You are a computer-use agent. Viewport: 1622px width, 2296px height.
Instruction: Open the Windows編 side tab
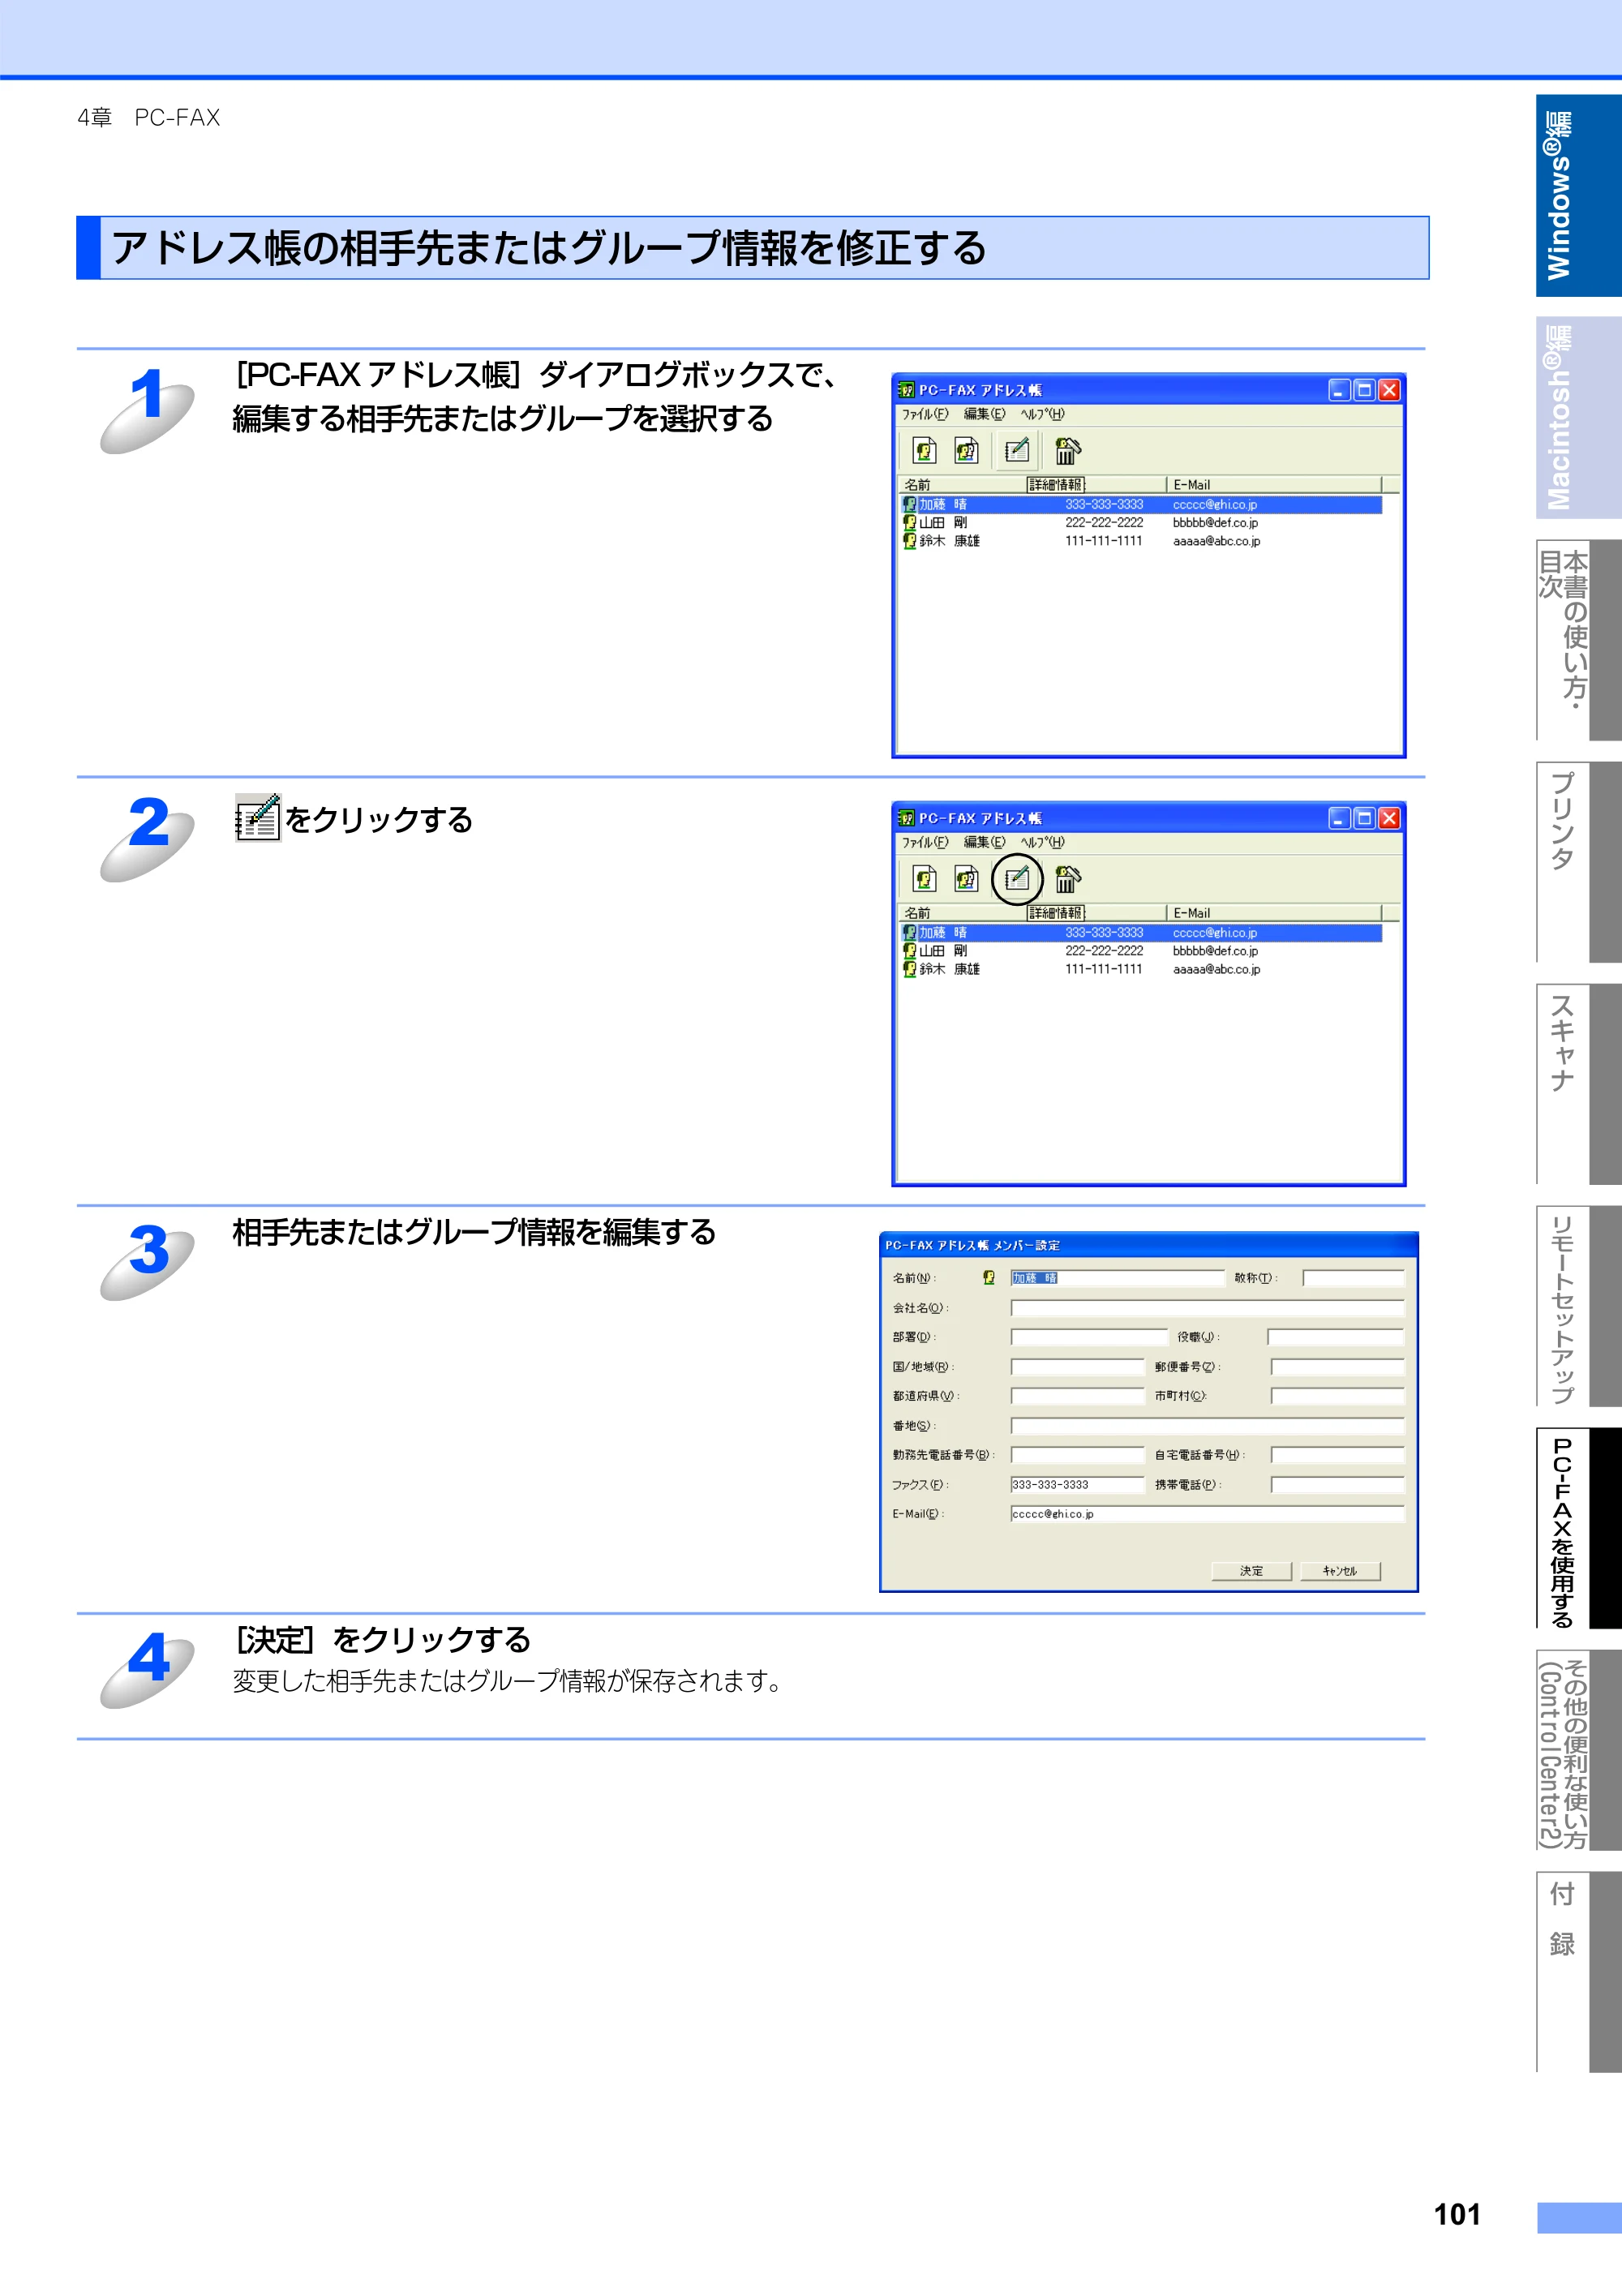[1578, 196]
